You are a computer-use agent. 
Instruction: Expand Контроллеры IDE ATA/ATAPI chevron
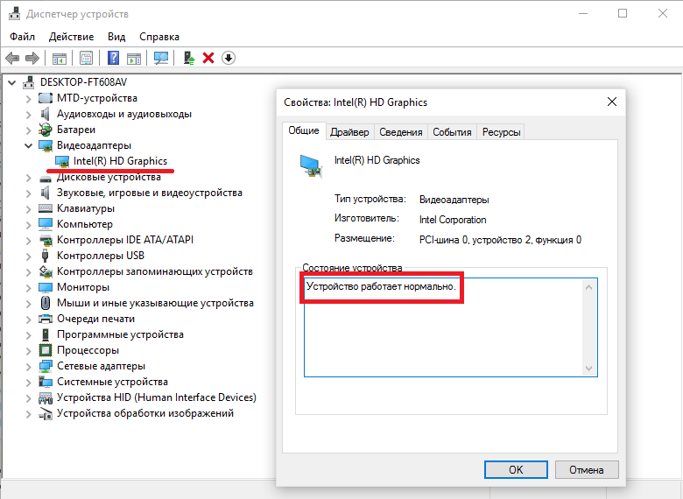pyautogui.click(x=29, y=241)
